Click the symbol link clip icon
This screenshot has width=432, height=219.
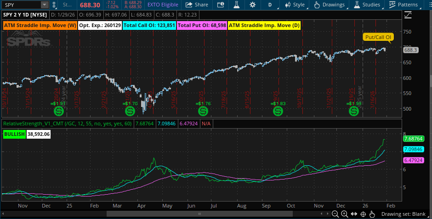click(54, 5)
